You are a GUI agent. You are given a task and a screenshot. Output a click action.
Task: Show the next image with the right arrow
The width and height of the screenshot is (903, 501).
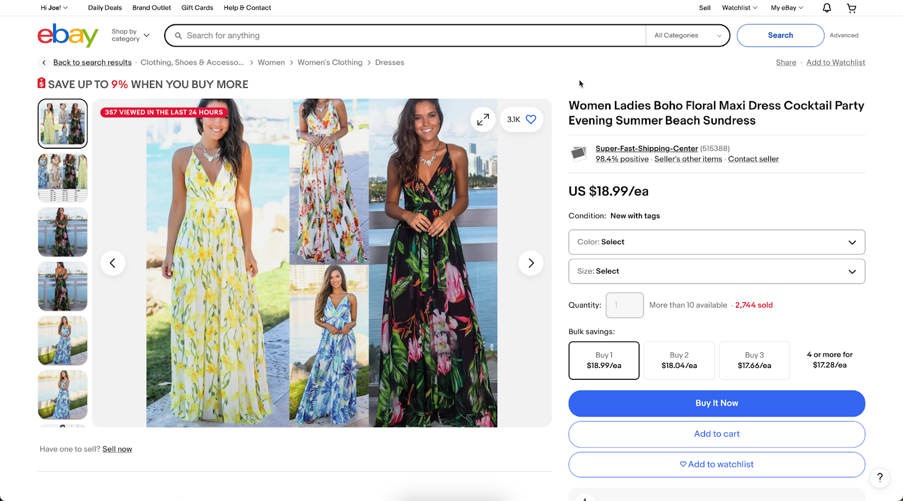point(530,263)
